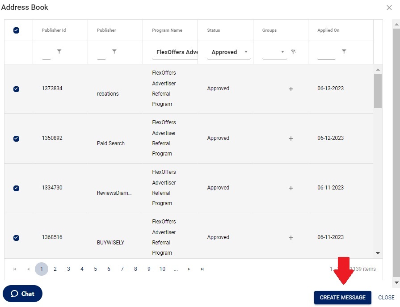Clear the Groups filter icon

tap(293, 52)
